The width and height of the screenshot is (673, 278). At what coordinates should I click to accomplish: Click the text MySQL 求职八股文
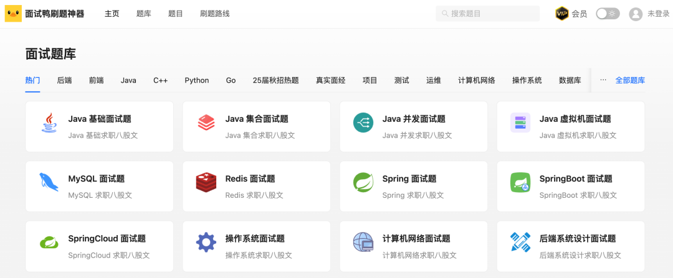(x=100, y=195)
